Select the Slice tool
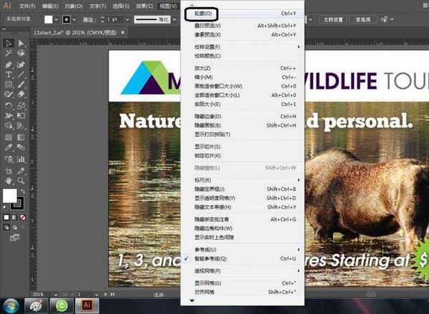429x314 pixels. point(21,171)
